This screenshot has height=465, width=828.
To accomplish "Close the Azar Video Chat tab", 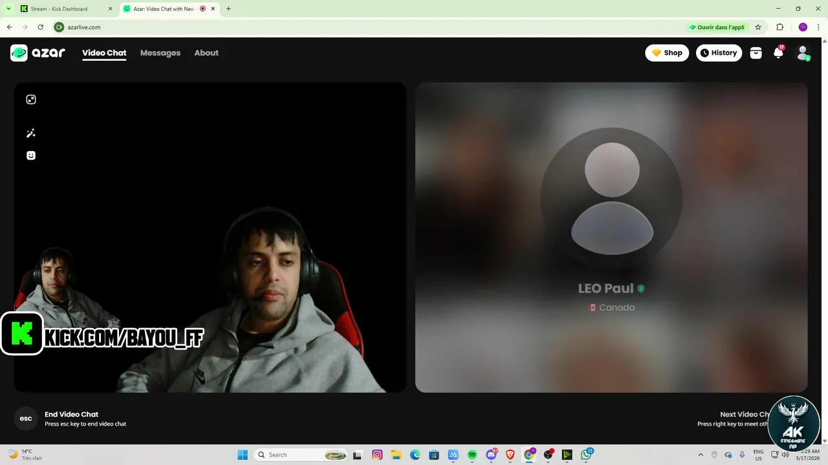I will pyautogui.click(x=213, y=9).
